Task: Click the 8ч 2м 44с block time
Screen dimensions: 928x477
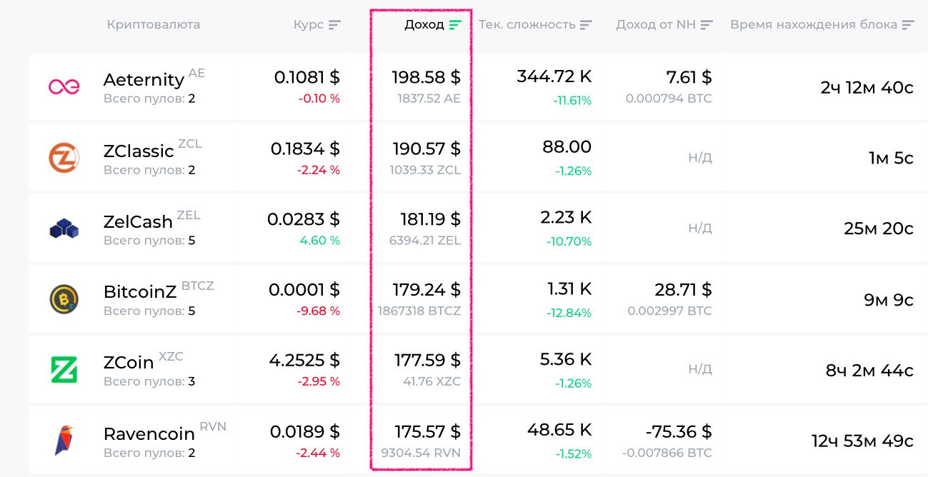Action: click(869, 371)
